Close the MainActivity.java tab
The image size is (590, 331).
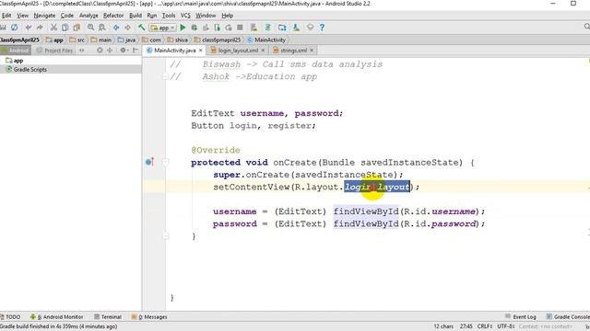(201, 51)
